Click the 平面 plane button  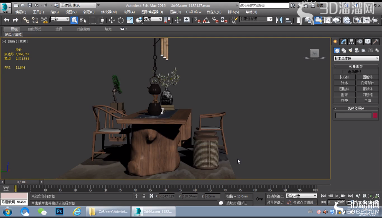pos(367,100)
